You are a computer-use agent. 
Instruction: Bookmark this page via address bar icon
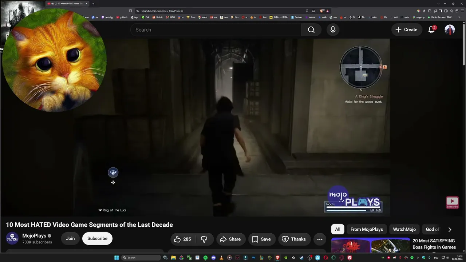point(131,11)
